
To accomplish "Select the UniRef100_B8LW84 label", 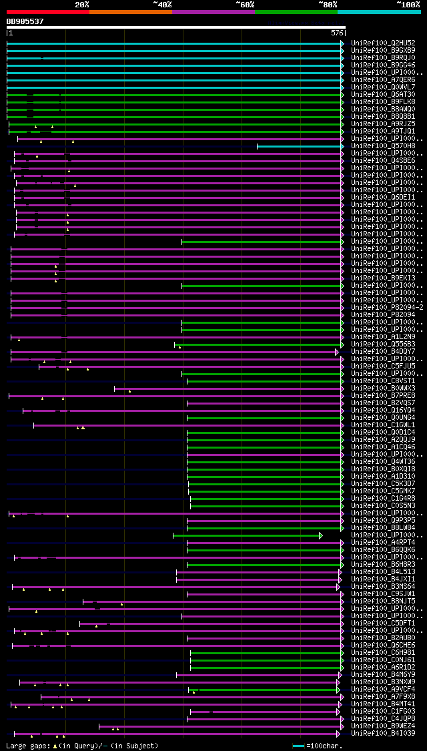I will [x=383, y=528].
